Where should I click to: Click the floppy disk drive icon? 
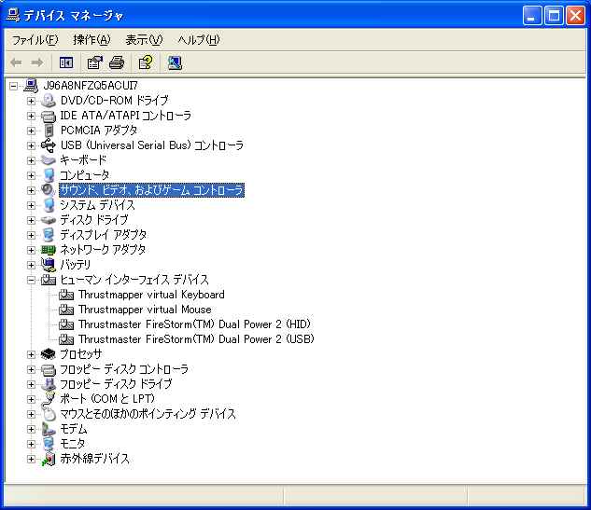coord(49,384)
